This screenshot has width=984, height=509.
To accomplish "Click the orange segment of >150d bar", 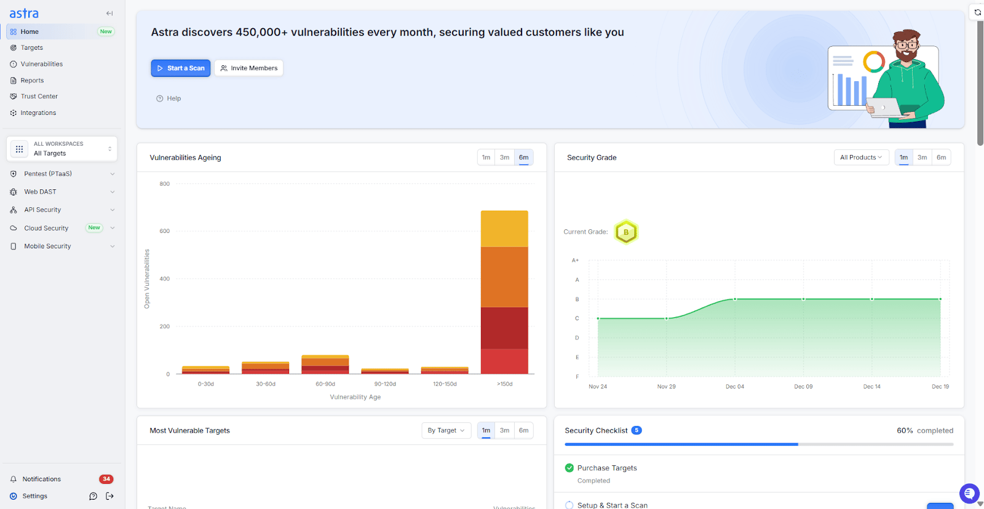I will 504,277.
